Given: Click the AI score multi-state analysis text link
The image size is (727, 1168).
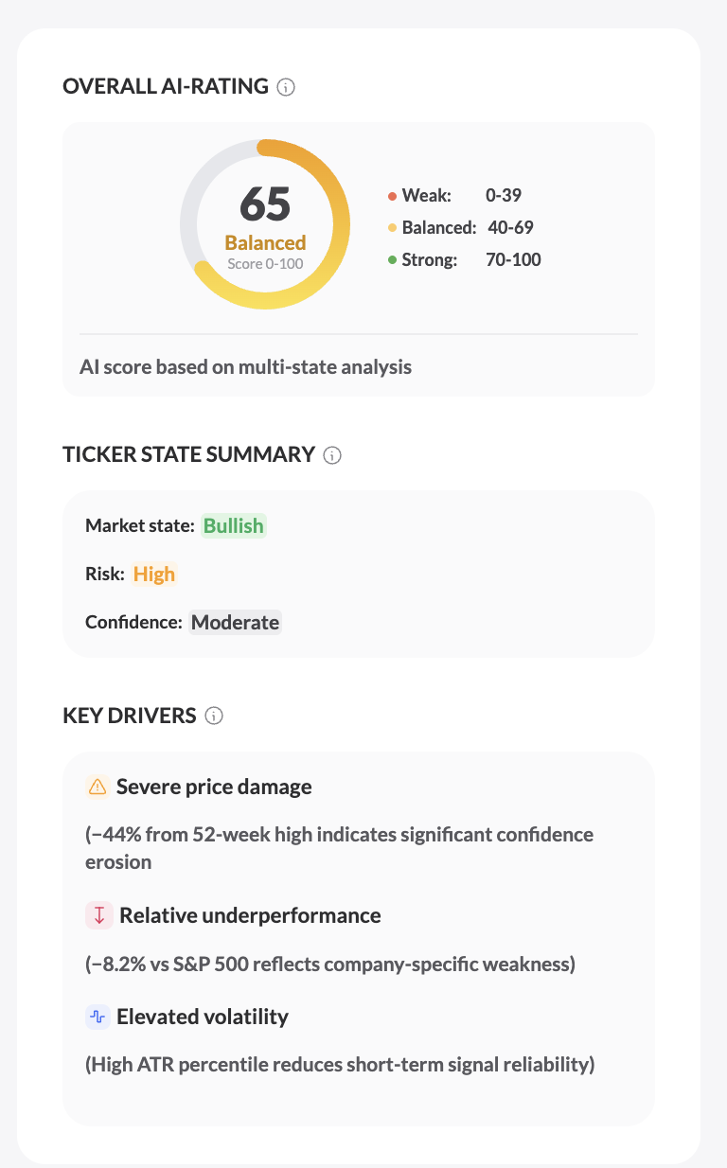Looking at the screenshot, I should [246, 366].
